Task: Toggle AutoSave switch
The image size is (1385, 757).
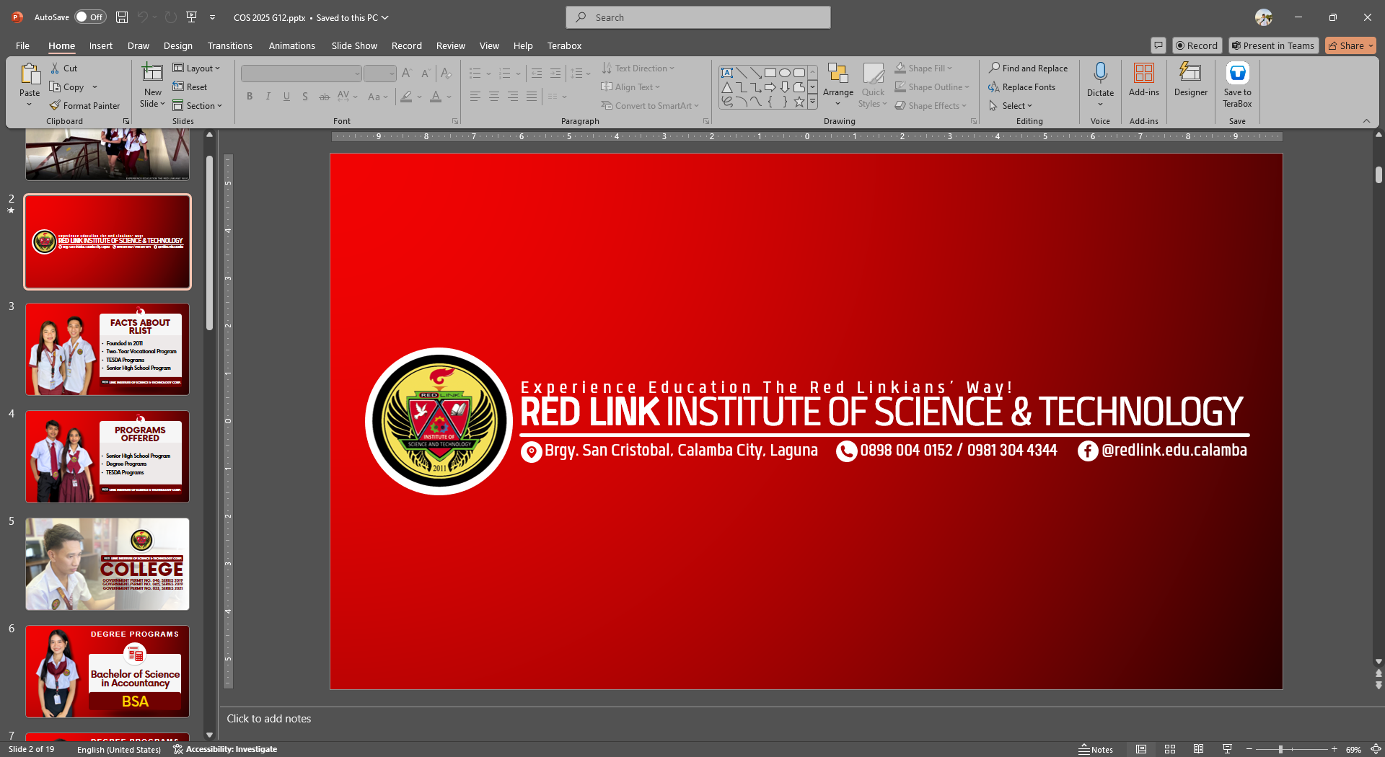Action: 91,17
